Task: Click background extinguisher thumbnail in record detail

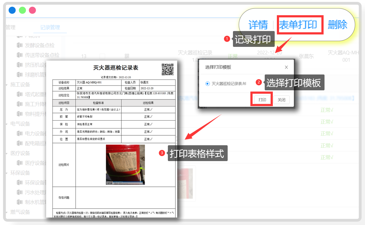Action: pyautogui.click(x=185, y=183)
